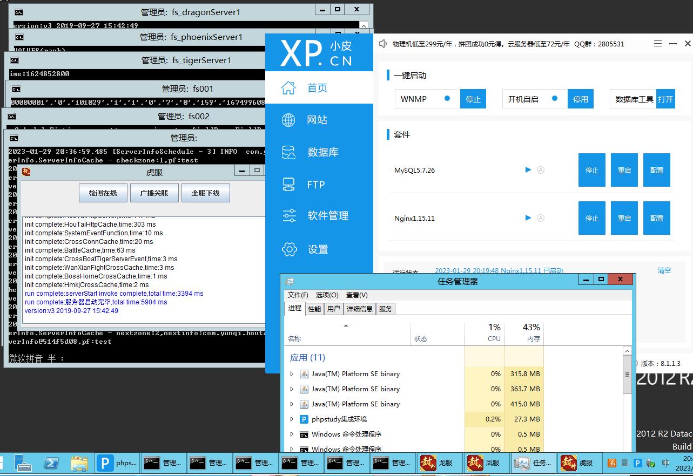The width and height of the screenshot is (693, 476).
Task: Toggle Nginx1.15.11 auto-start 'A' icon
Action: click(x=541, y=218)
